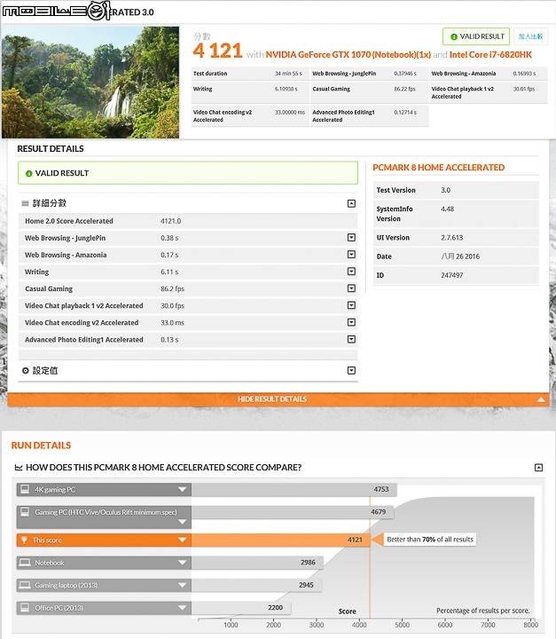
Task: Open the Notebook dropdown
Action: click(x=182, y=563)
